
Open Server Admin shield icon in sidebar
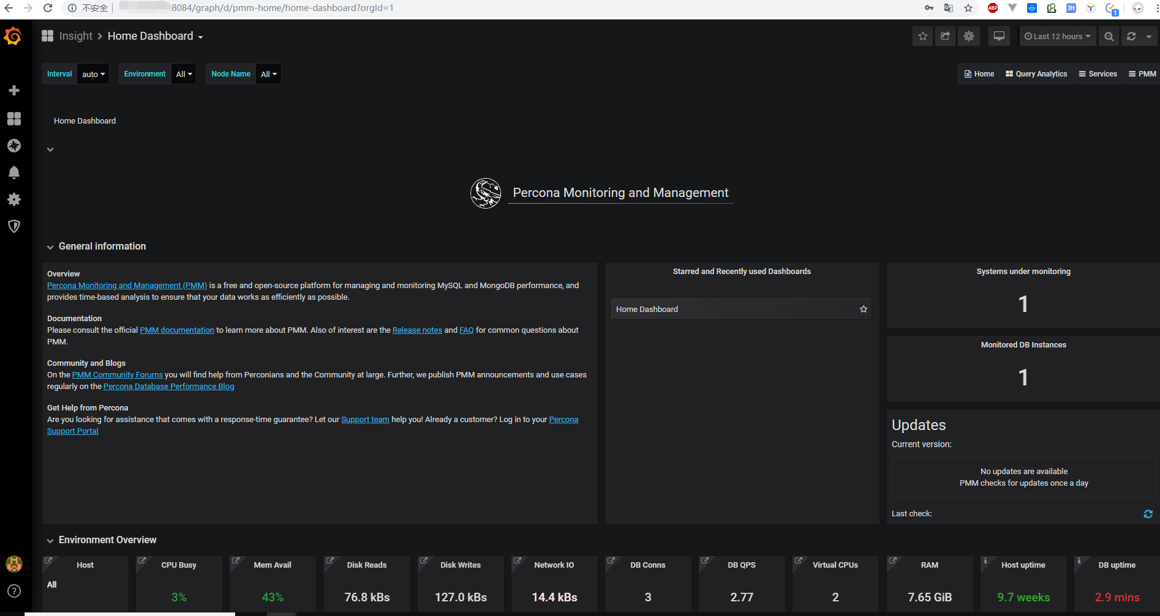14,226
